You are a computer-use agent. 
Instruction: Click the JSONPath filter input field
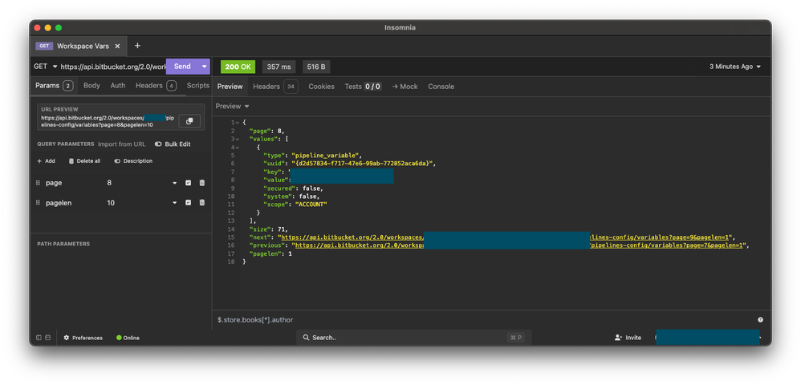[484, 320]
